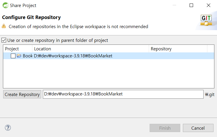The height and width of the screenshot is (137, 217).
Task: Close the Share Project dialog window
Action: (209, 5)
